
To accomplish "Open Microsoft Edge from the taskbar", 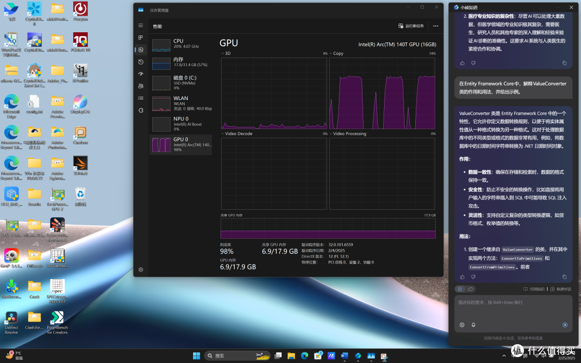I will (304, 355).
